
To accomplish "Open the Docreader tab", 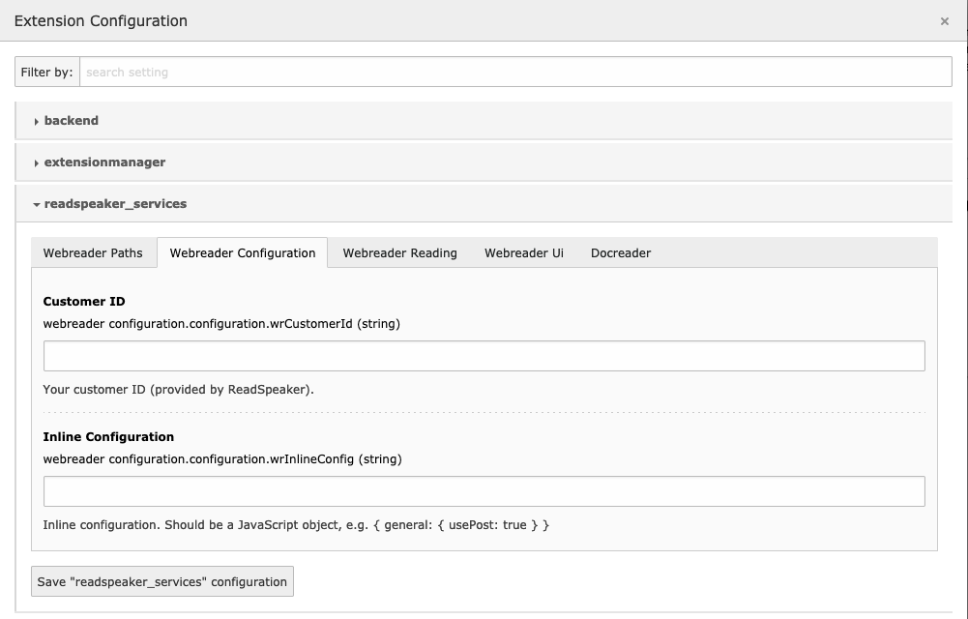I will pyautogui.click(x=621, y=253).
